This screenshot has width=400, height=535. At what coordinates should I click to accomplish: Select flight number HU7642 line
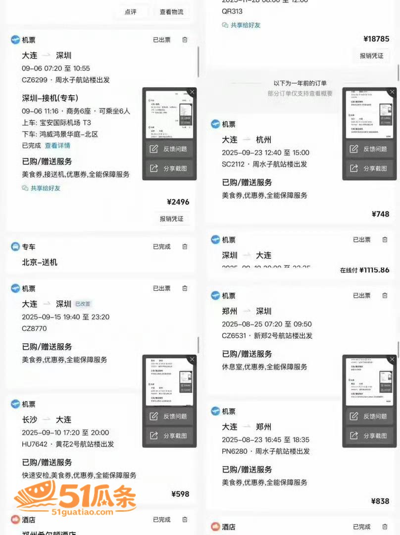[68, 444]
